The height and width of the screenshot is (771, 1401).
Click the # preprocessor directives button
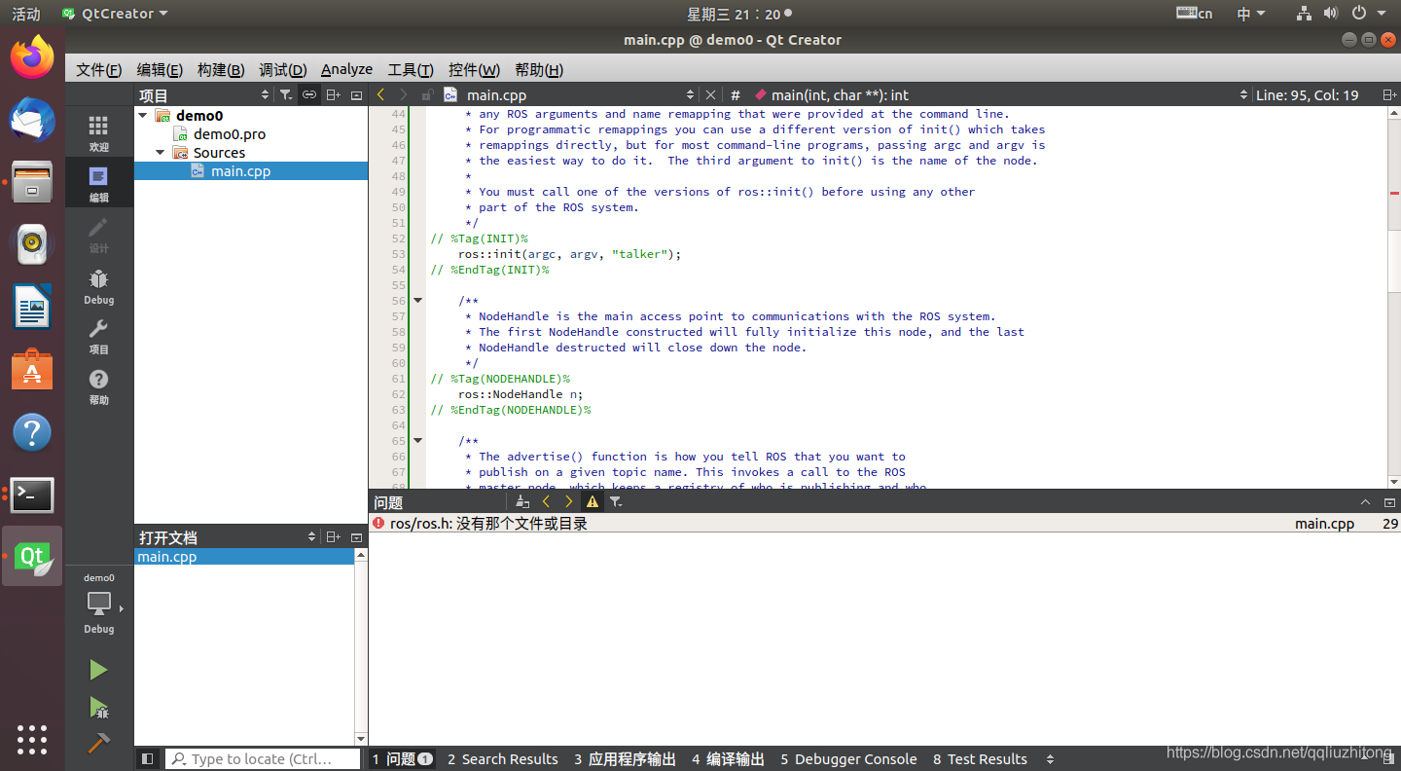click(736, 94)
